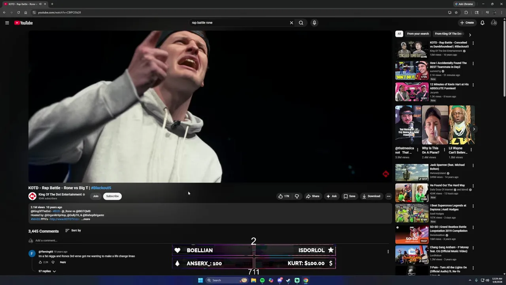The image size is (506, 285).
Task: Reload the current page
Action: pyautogui.click(x=18, y=12)
